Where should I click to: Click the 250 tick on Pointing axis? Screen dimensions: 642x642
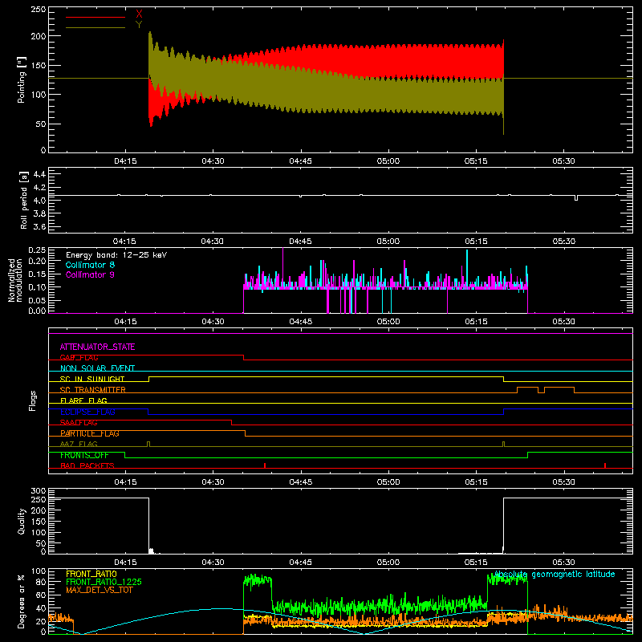pos(38,10)
